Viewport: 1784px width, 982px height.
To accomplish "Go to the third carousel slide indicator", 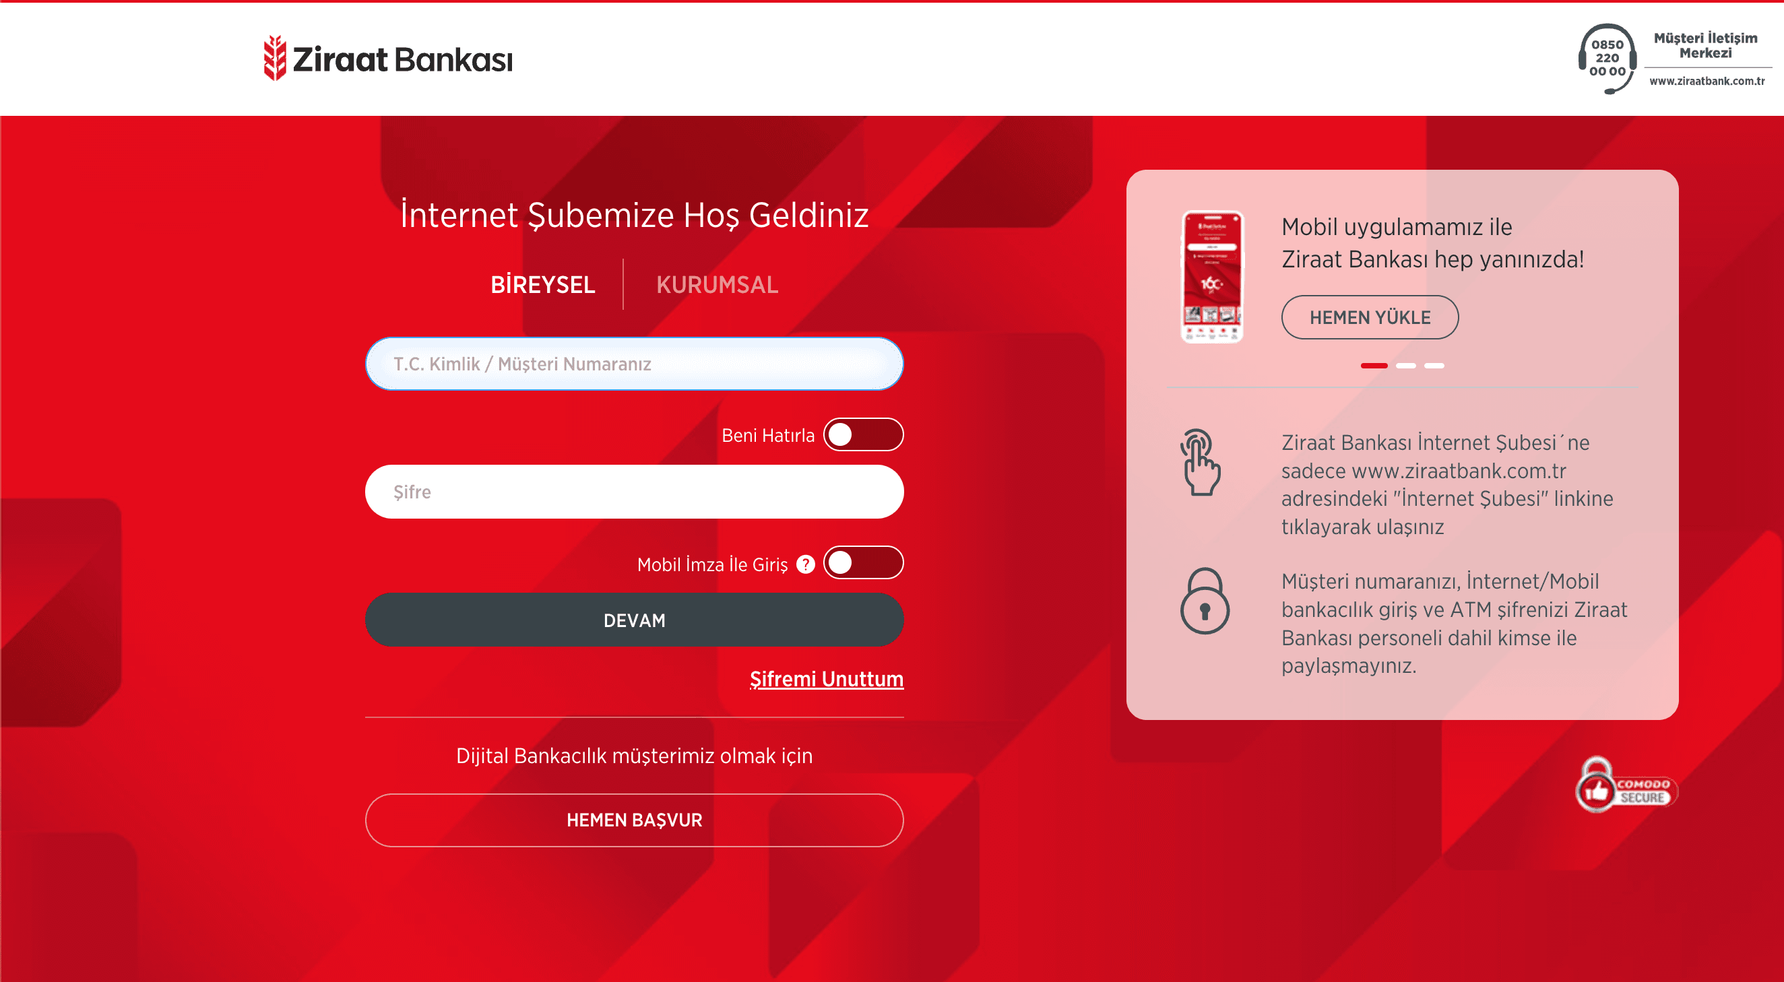I will (1434, 366).
